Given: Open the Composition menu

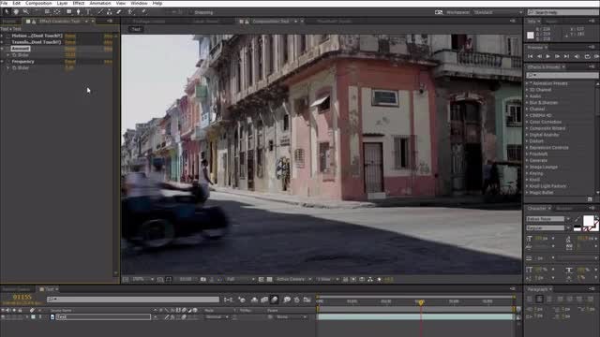Looking at the screenshot, I should (x=38, y=3).
